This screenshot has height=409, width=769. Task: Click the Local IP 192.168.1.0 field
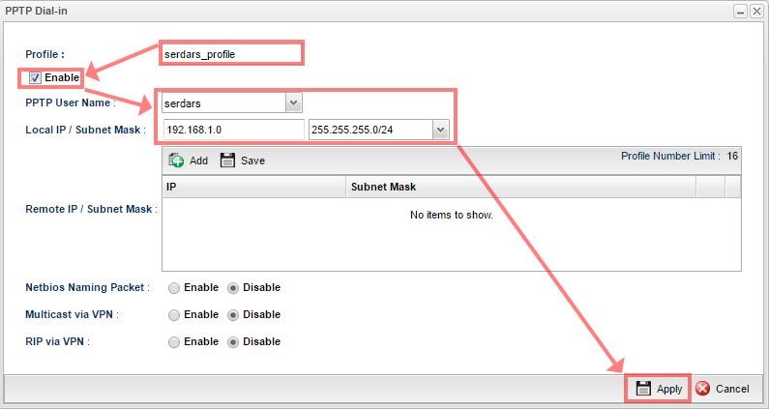click(x=233, y=130)
